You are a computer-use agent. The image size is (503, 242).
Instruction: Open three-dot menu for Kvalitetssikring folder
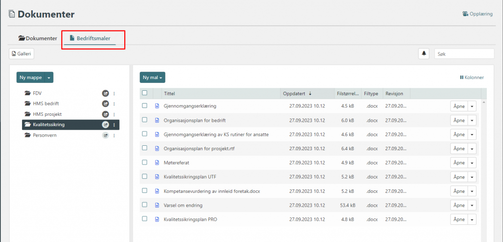(114, 125)
